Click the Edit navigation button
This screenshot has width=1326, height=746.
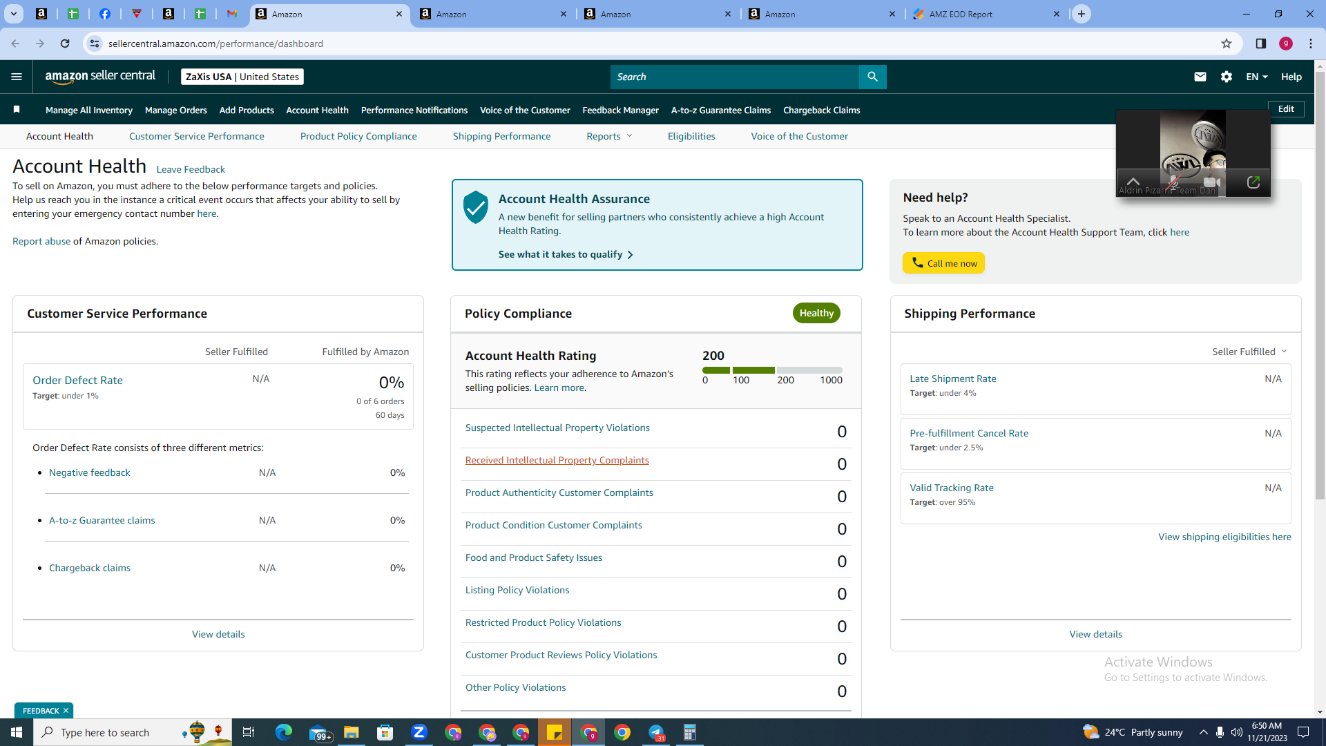tap(1286, 109)
